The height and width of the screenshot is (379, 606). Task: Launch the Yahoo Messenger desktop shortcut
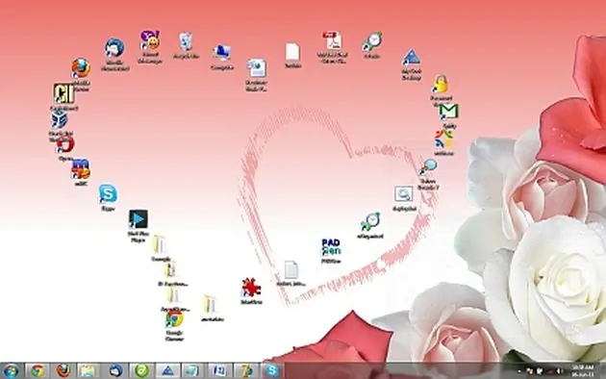pyautogui.click(x=150, y=40)
